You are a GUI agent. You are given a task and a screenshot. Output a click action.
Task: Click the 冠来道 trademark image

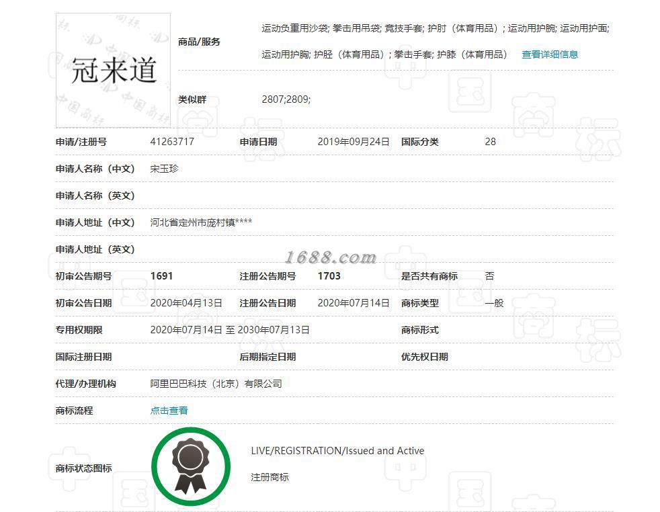coord(113,70)
